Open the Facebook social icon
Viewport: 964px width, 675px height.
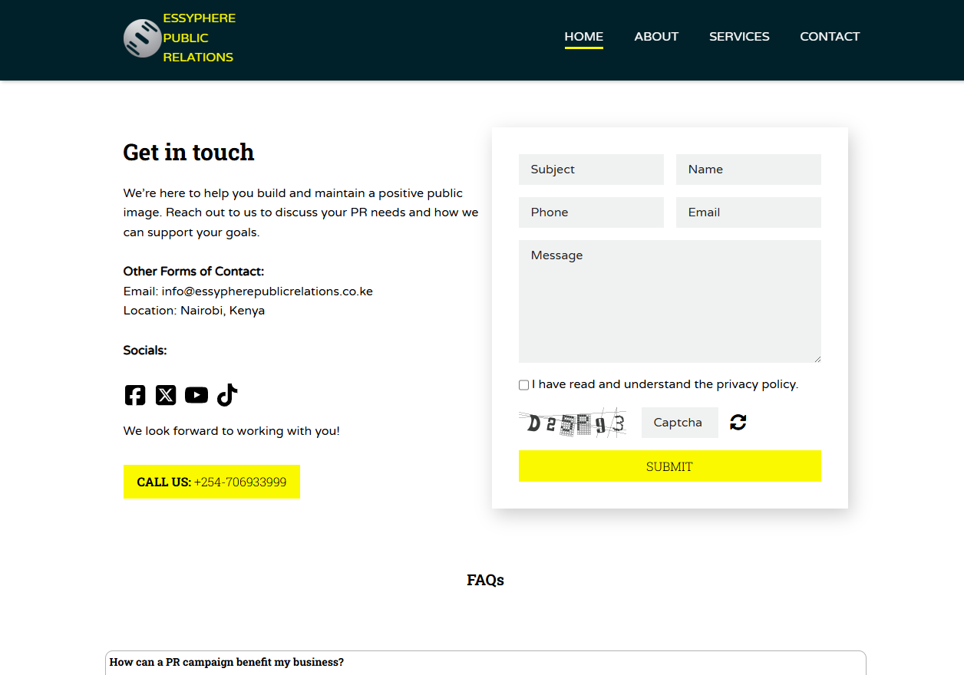pos(135,395)
